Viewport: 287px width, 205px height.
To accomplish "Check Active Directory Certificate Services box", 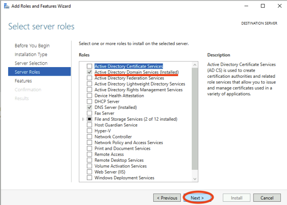I will [89, 66].
